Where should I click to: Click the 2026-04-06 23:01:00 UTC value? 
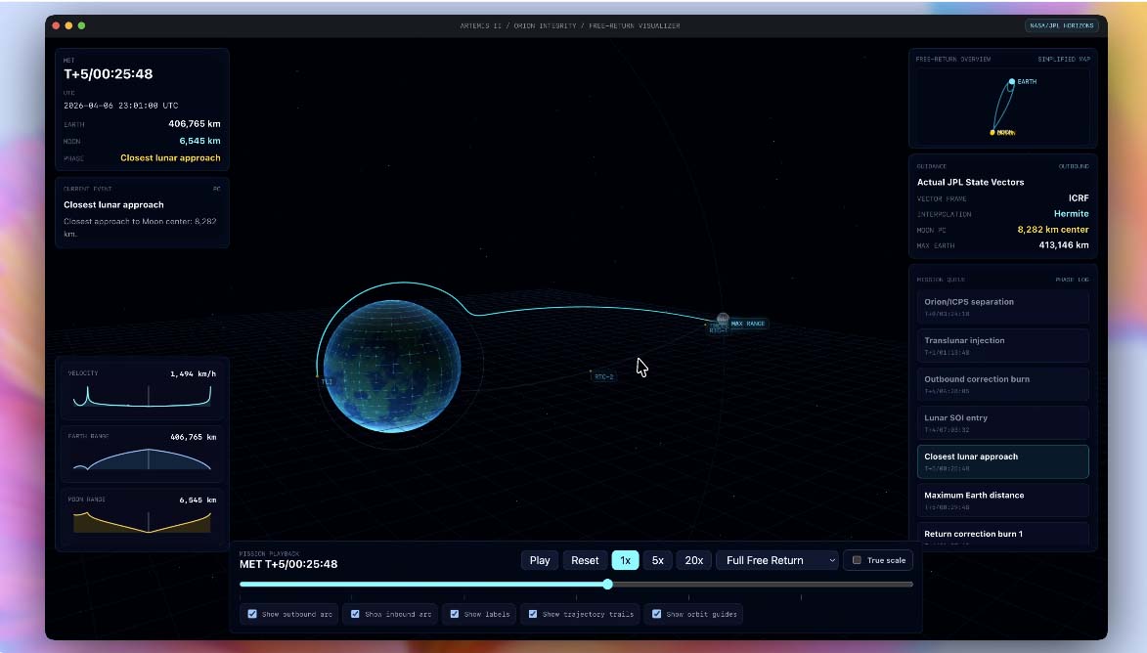[x=120, y=106]
